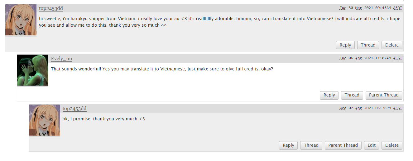Screen dimensions: 413x161
Task: Open Thread for Evely_nn's comment
Action: [352, 95]
